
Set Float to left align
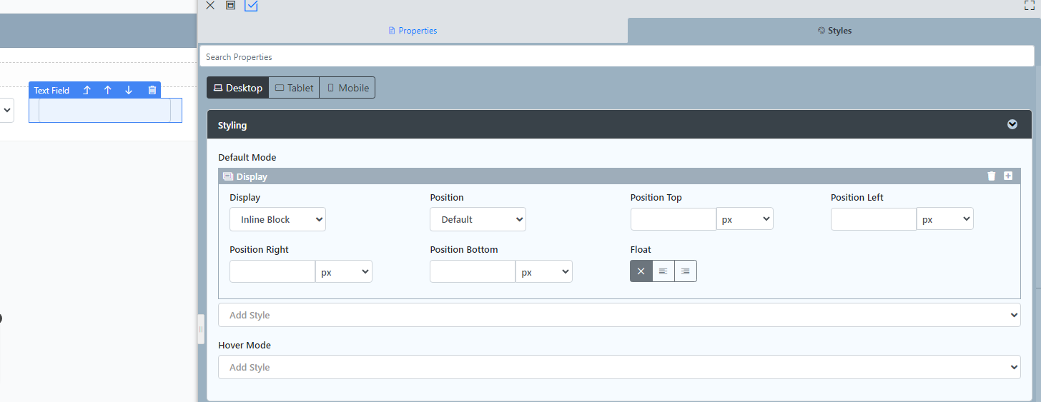coord(663,271)
